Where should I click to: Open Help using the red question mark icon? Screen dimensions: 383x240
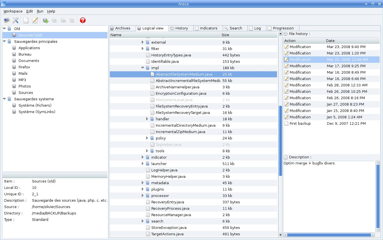point(82,20)
